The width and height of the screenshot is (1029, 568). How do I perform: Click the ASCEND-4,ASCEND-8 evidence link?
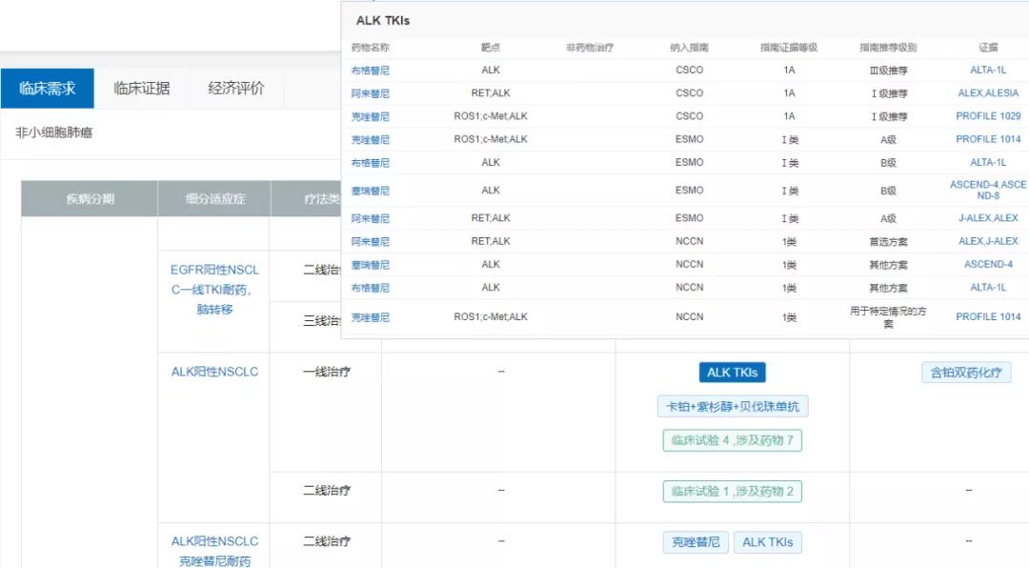tap(988, 189)
